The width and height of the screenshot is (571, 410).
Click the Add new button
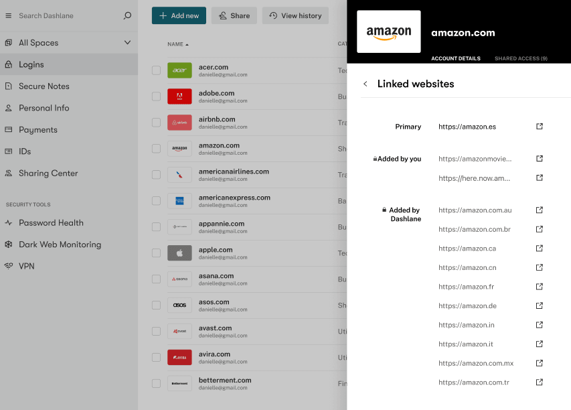coord(179,15)
